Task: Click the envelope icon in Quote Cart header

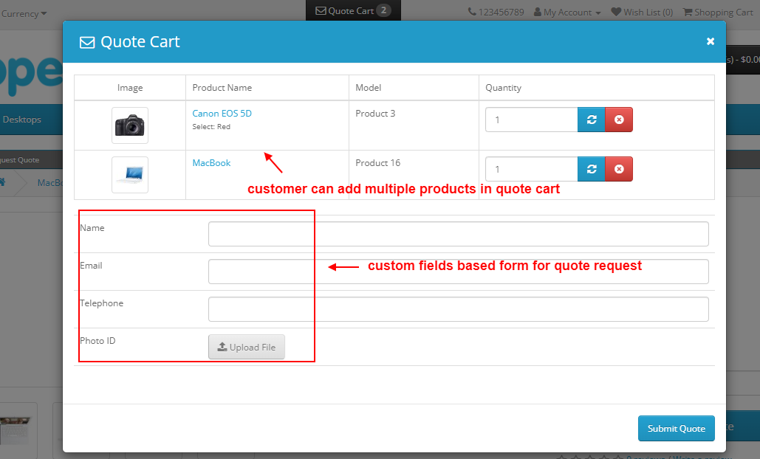Action: coord(87,42)
